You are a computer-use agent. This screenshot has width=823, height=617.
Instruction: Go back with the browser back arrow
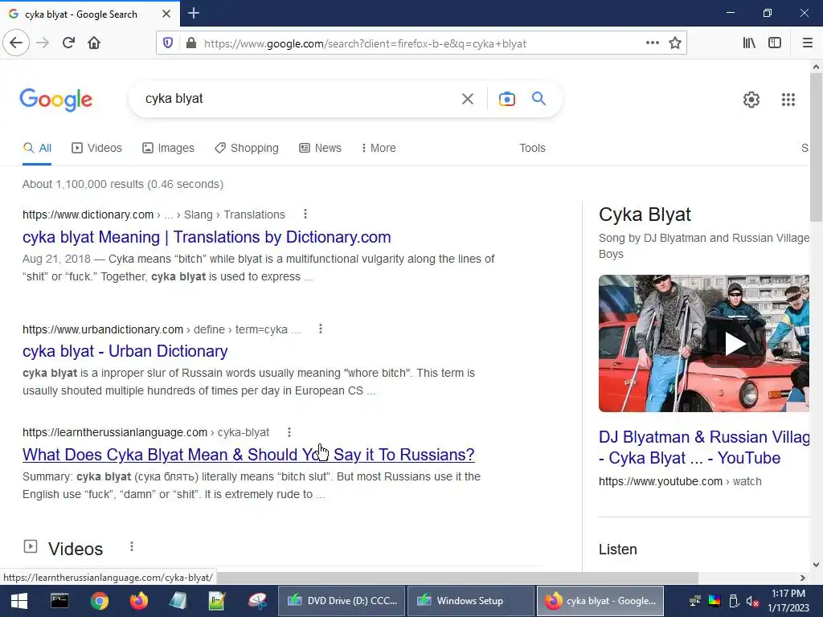click(16, 43)
